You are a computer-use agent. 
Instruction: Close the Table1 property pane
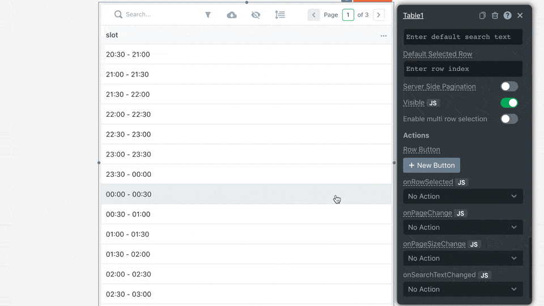pyautogui.click(x=520, y=16)
